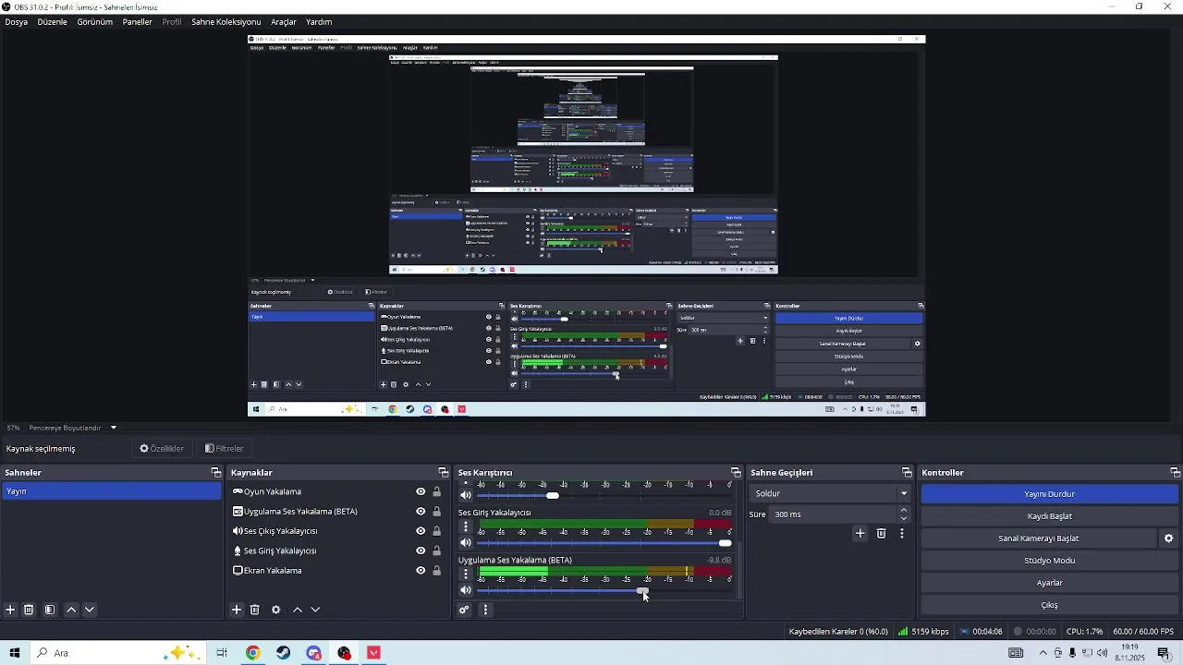This screenshot has height=665, width=1183.
Task: Add a scene transition with plus icon
Action: click(860, 533)
